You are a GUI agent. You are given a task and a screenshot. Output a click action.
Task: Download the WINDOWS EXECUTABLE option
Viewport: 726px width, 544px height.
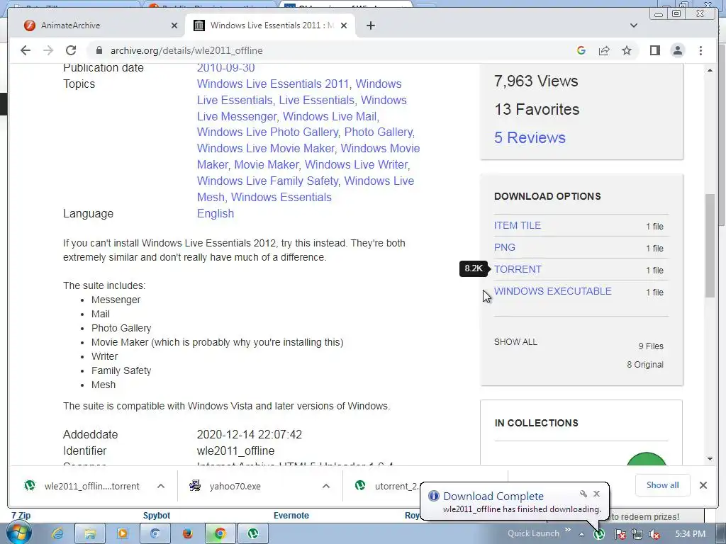(552, 291)
